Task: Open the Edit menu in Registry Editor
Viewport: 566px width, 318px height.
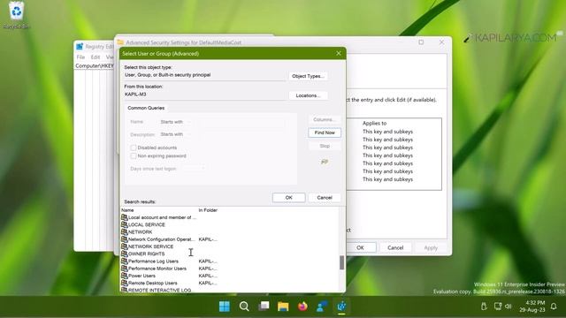Action: pyautogui.click(x=95, y=57)
